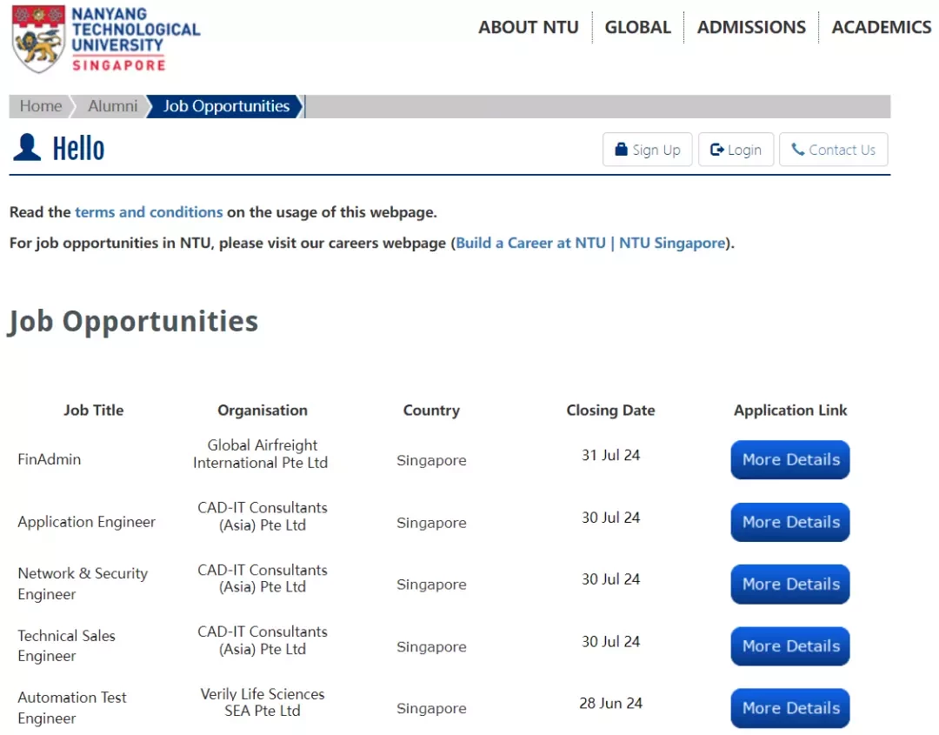This screenshot has width=939, height=735.
Task: Click the user silhouette icon beside Hello
Action: coord(27,147)
